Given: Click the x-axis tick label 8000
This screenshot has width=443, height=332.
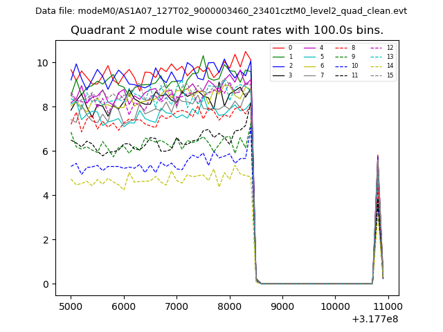Looking at the screenshot, I should pyautogui.click(x=229, y=305).
